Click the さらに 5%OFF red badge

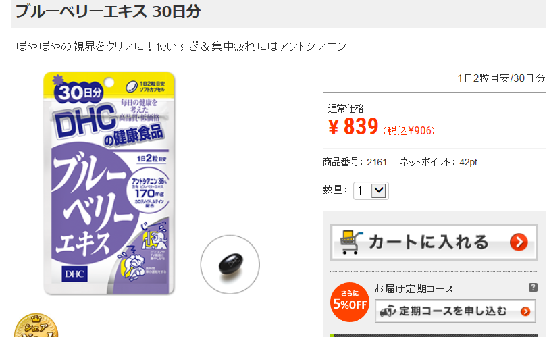click(x=350, y=302)
